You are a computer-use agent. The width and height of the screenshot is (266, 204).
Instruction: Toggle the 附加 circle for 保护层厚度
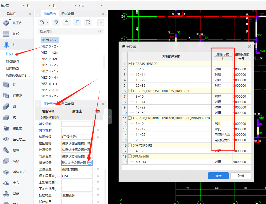98,176
